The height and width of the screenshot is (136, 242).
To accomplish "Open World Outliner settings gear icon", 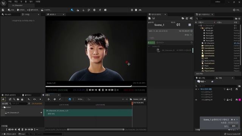I will point(239,19).
